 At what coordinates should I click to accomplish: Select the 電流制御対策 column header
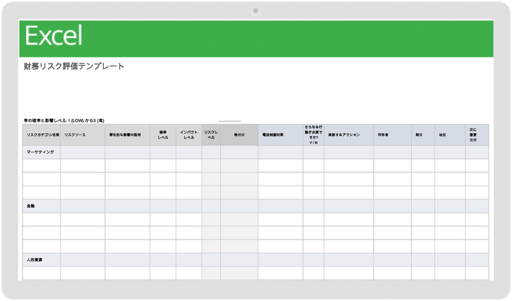(280, 134)
